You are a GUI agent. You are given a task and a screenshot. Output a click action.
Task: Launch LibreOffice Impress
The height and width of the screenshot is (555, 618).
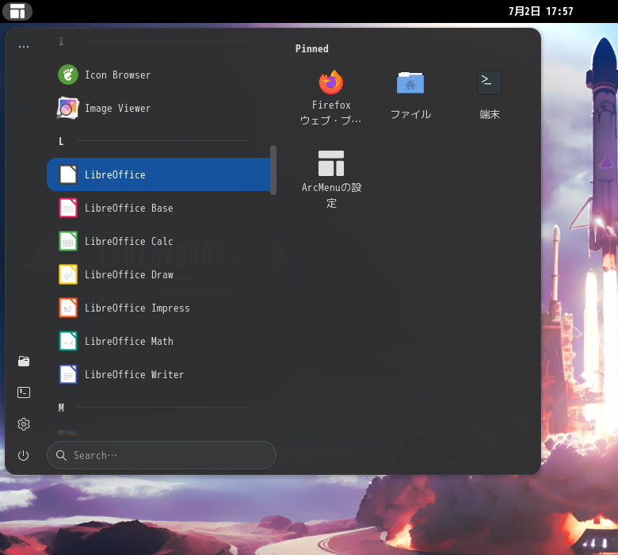[158, 308]
